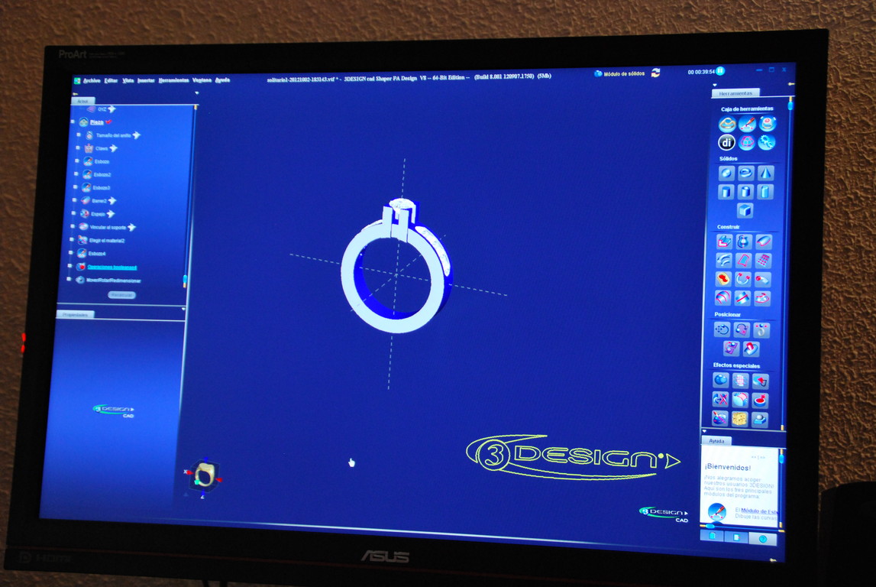The width and height of the screenshot is (876, 587).
Task: Expand the Esbozo2 tree node
Action: click(x=76, y=174)
